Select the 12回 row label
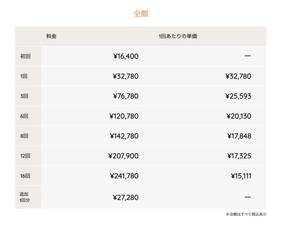This screenshot has width=286, height=234. coord(25,156)
